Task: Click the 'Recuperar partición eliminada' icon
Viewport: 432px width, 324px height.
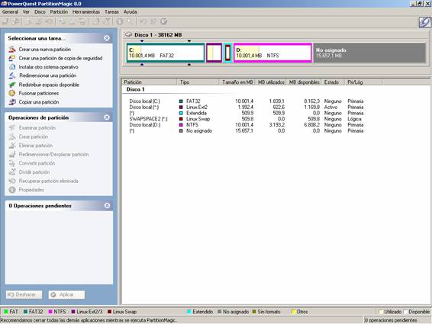Action: (12, 181)
